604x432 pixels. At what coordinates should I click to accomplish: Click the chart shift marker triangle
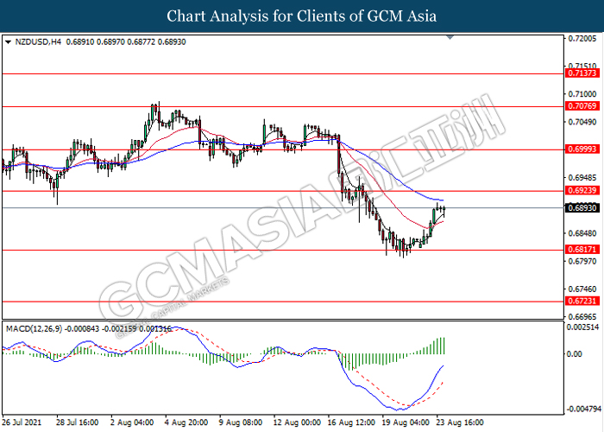point(450,37)
